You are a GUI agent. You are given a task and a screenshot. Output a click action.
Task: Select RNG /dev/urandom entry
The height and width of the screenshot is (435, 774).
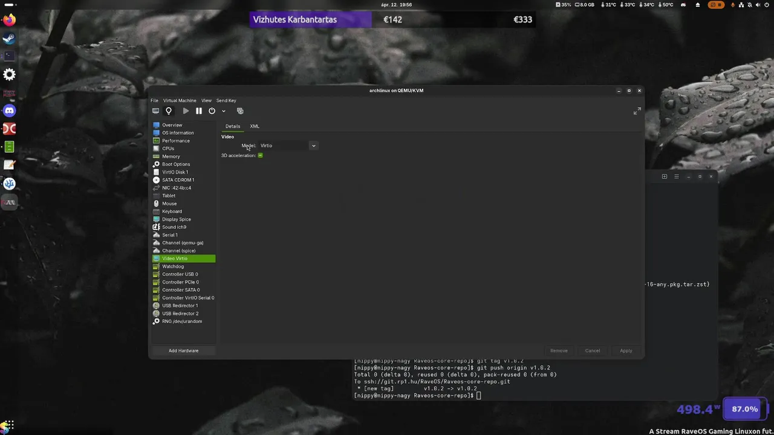tap(183, 321)
